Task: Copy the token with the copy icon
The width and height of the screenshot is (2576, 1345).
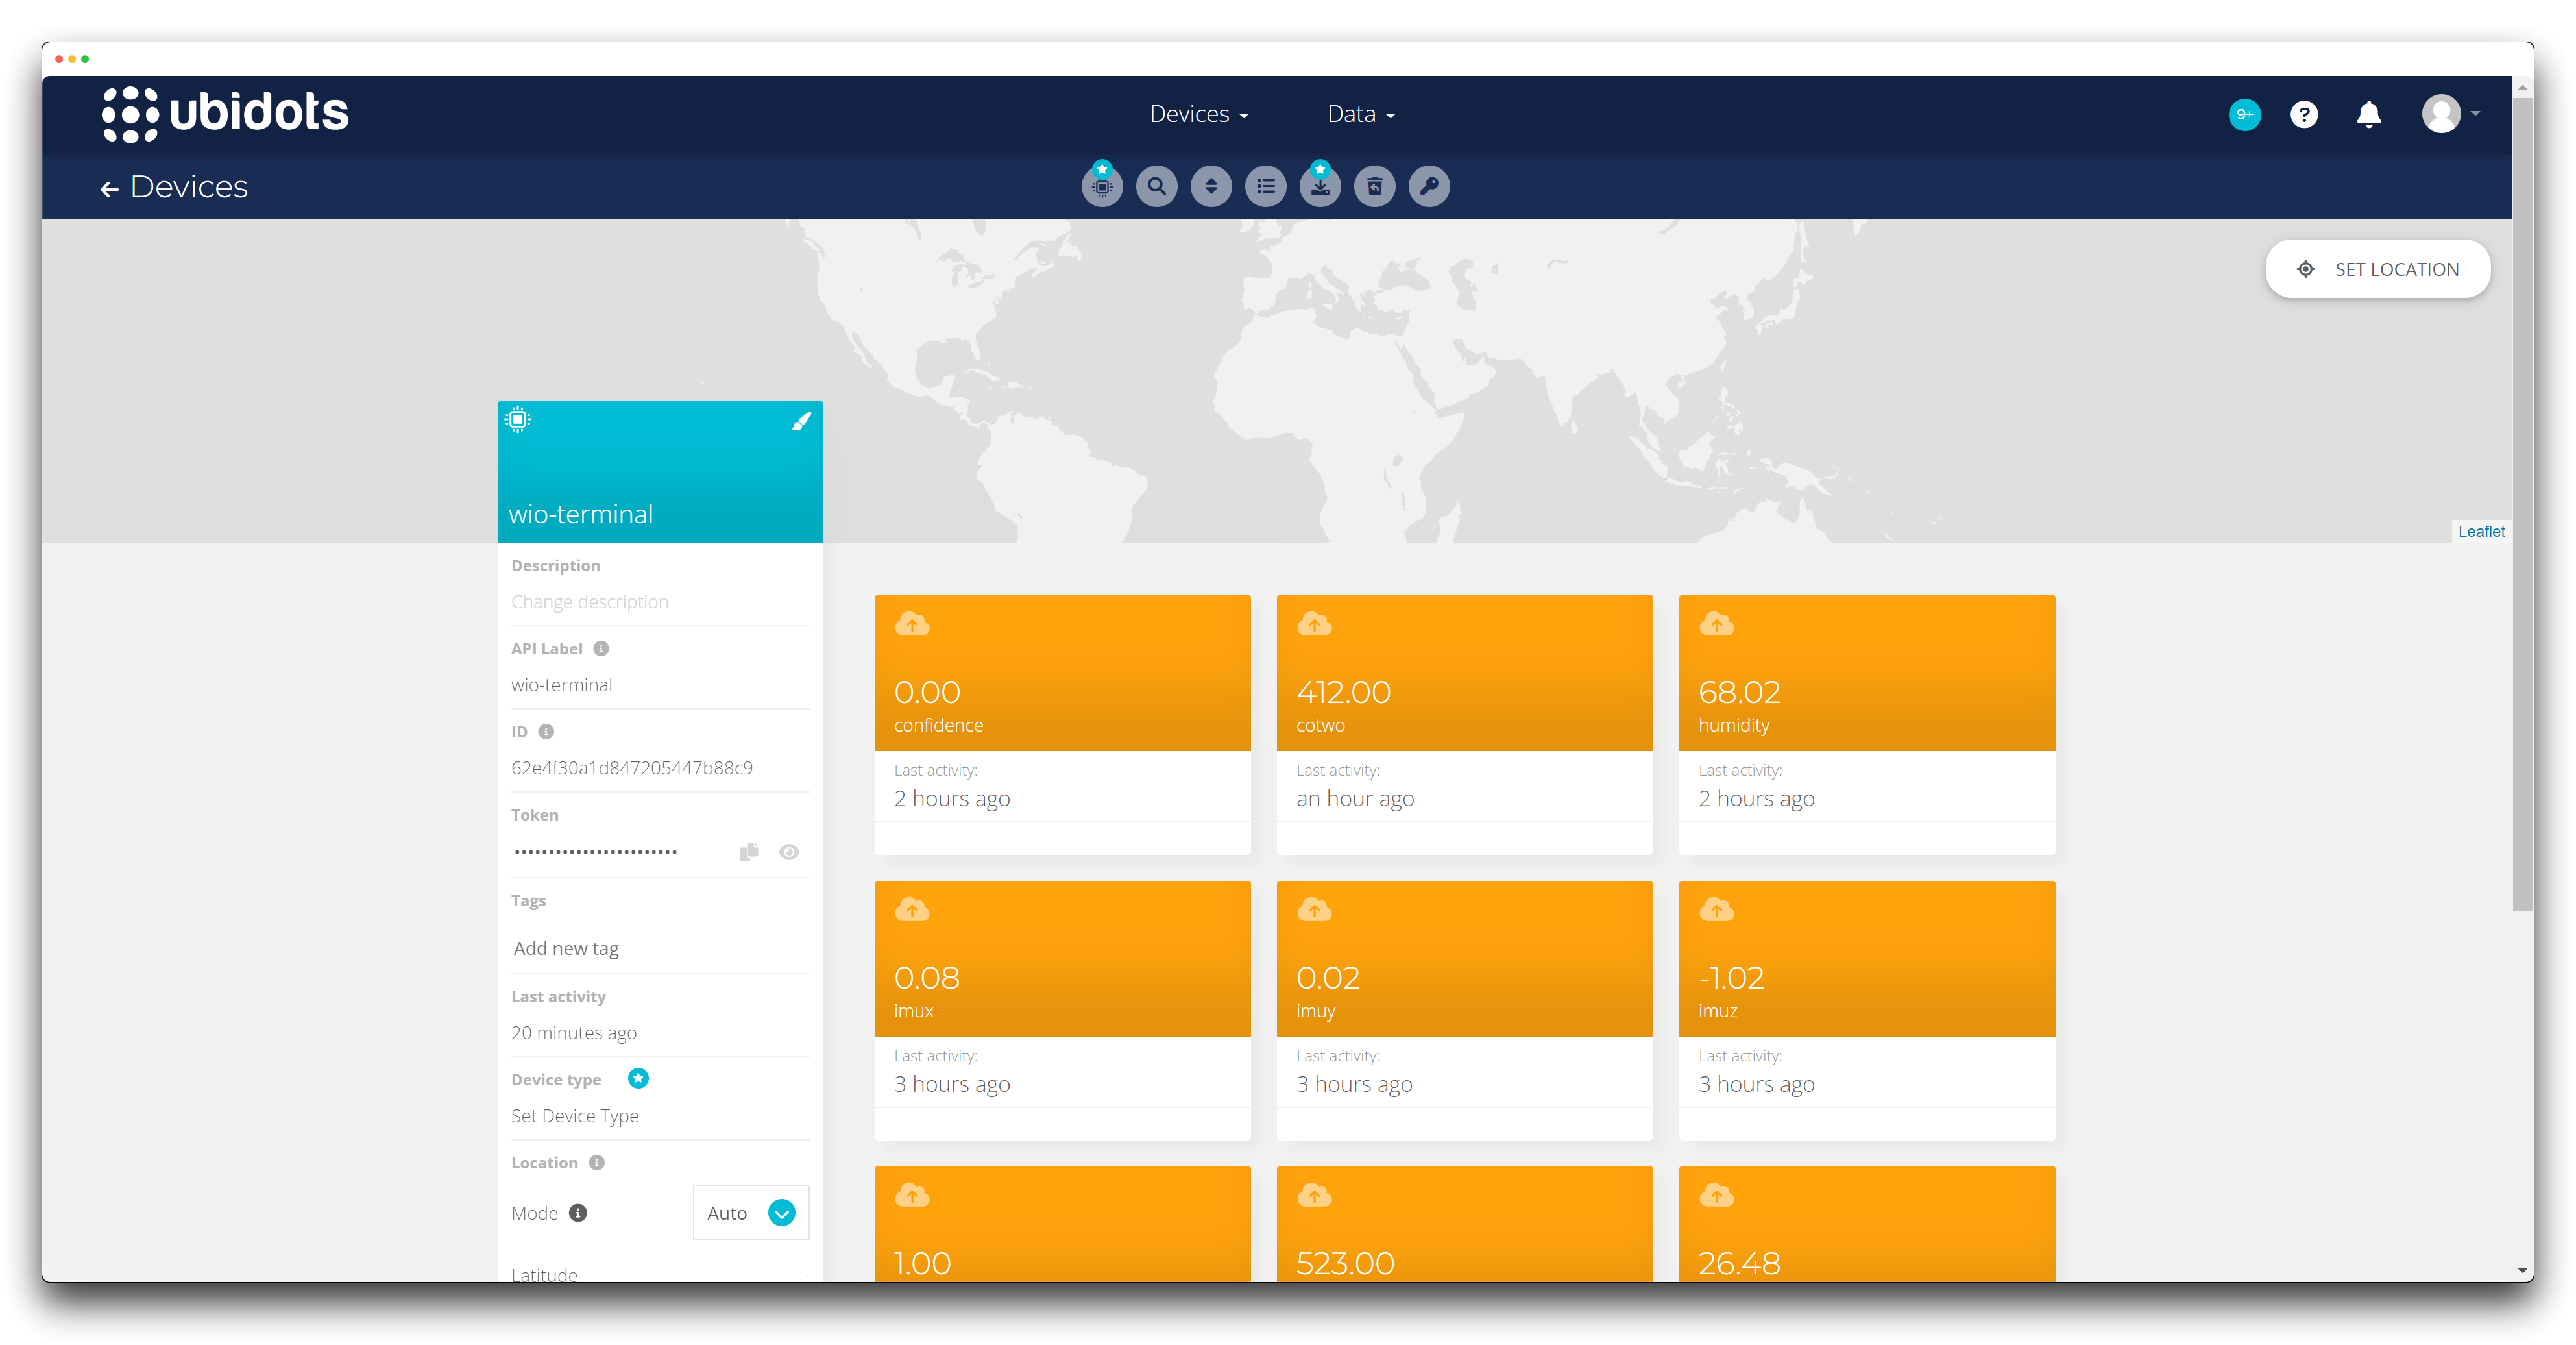Action: click(x=749, y=852)
